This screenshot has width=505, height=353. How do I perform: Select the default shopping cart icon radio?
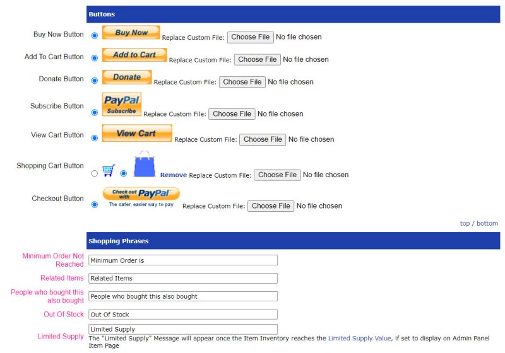coord(94,173)
